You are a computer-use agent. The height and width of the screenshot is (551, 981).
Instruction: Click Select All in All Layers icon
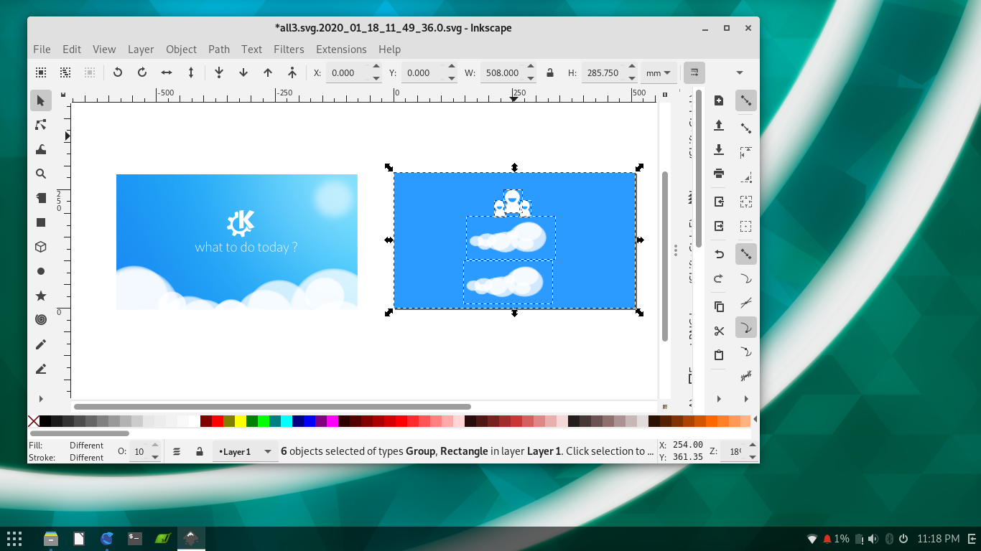(65, 72)
